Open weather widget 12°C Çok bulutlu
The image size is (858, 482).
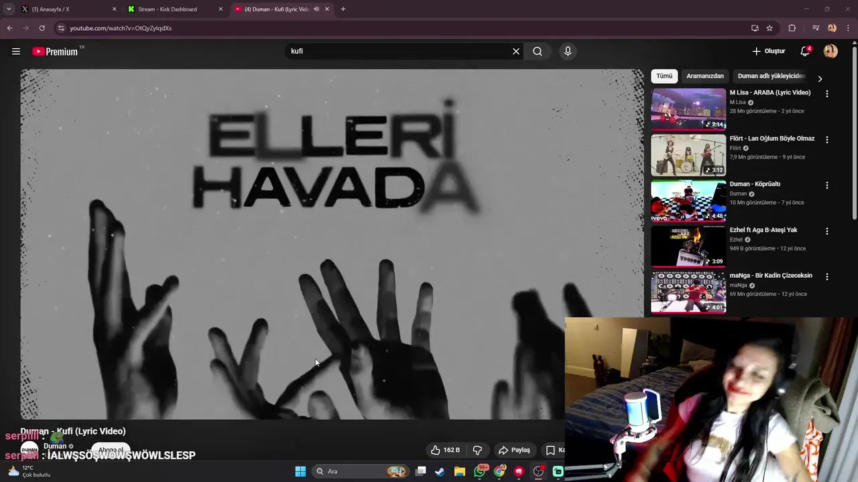pos(28,471)
